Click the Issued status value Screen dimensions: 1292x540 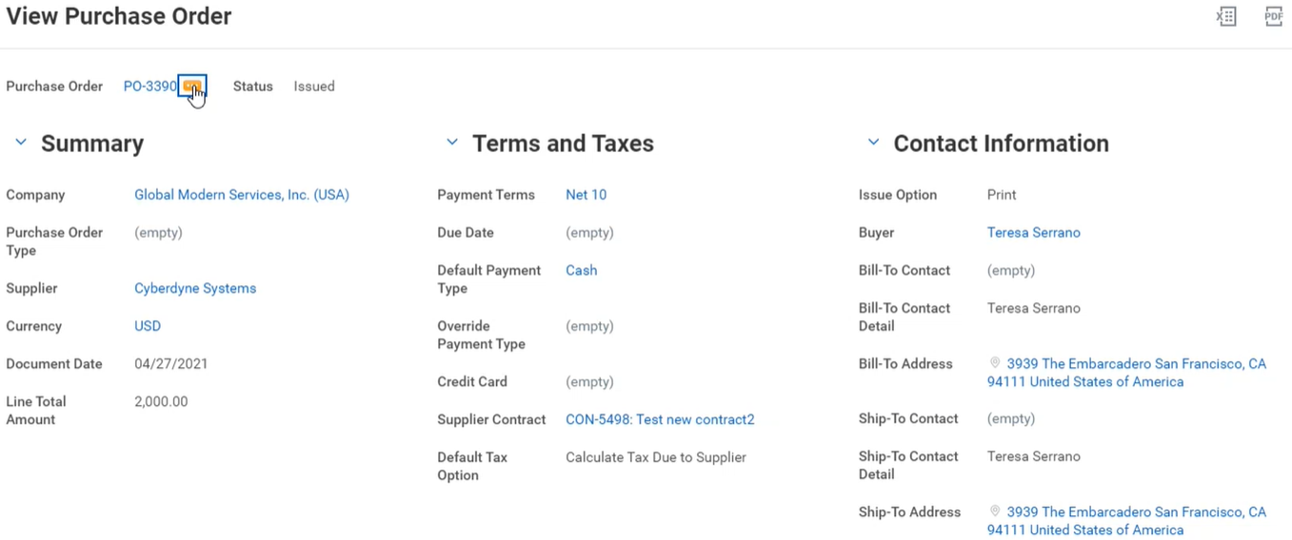314,87
